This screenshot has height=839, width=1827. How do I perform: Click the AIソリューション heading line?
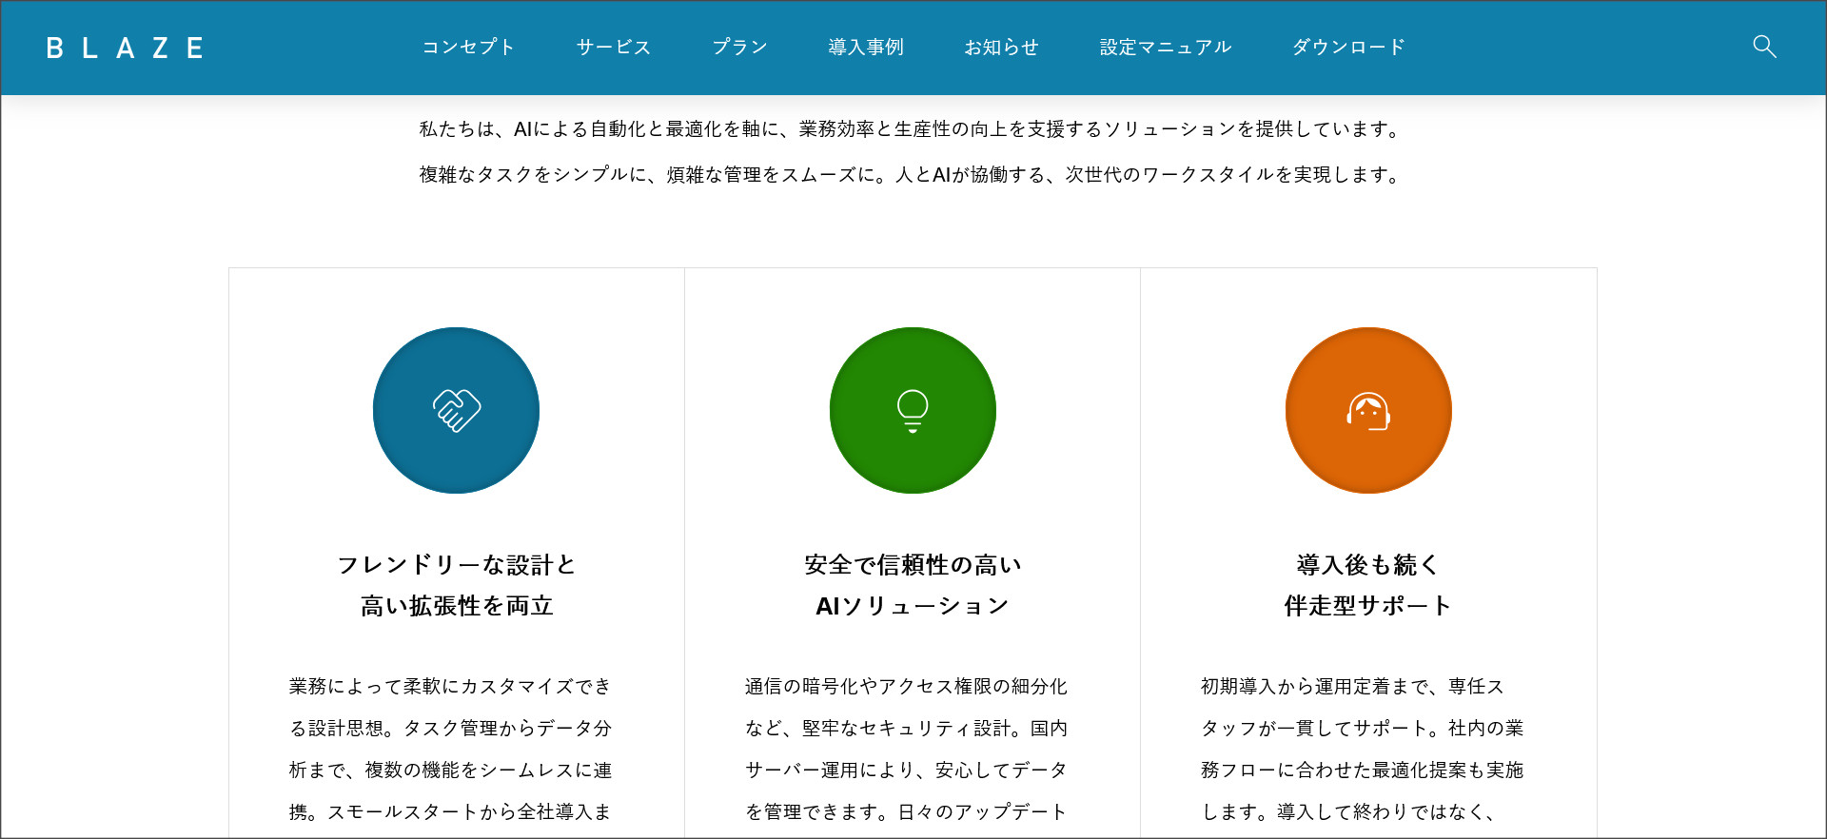[913, 605]
